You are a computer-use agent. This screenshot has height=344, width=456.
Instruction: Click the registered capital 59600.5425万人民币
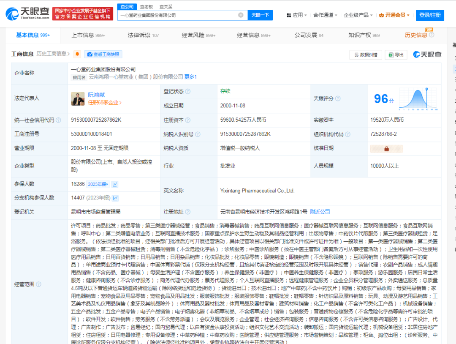243,120
